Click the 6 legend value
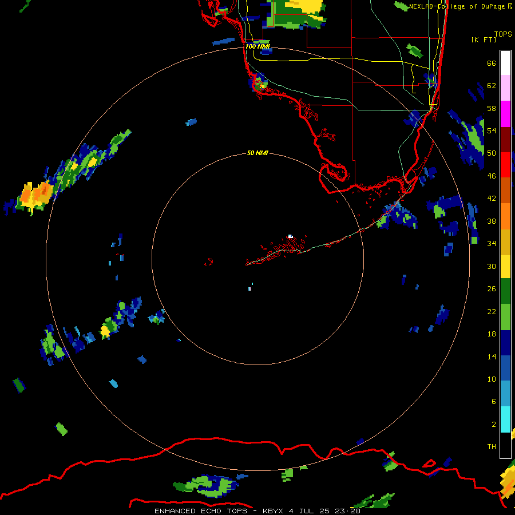This screenshot has width=515, height=515. 494,401
